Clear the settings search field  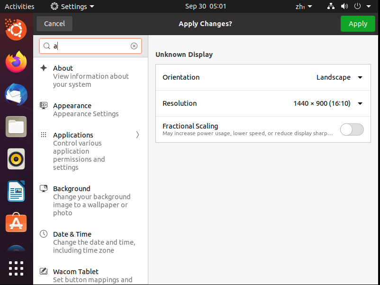click(134, 46)
